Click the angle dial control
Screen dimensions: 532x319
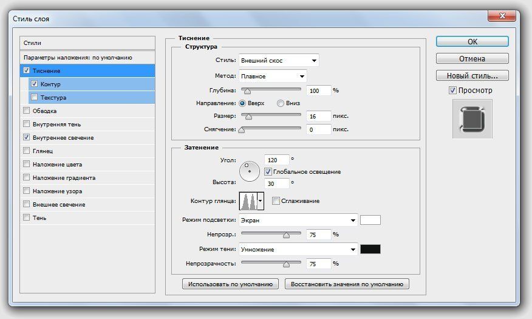250,171
